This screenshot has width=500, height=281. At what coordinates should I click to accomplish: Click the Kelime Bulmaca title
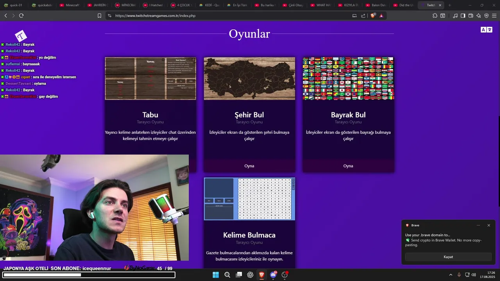pos(249,235)
